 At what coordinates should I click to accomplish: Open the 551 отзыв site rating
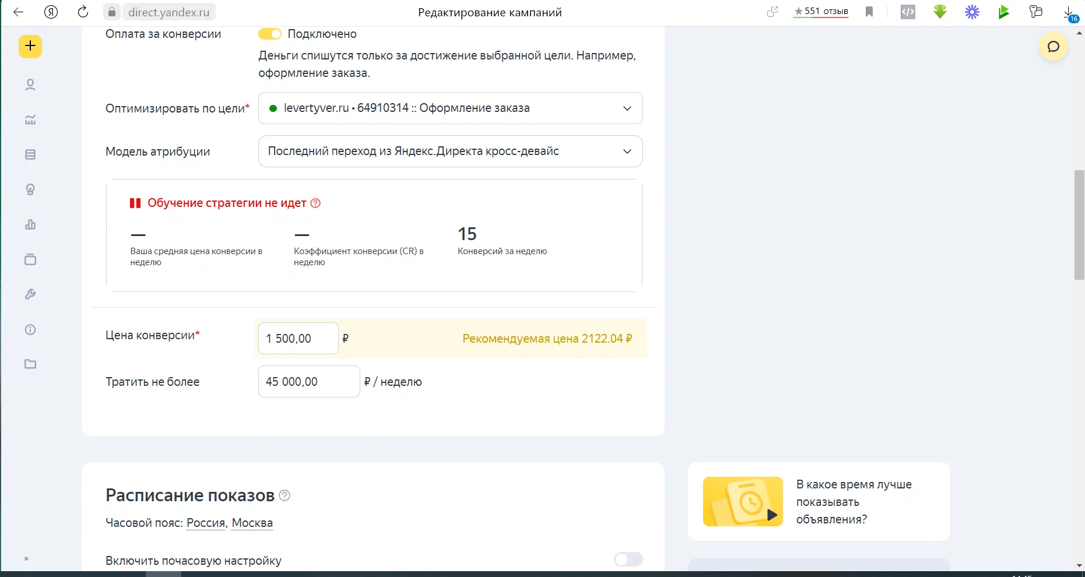(821, 12)
